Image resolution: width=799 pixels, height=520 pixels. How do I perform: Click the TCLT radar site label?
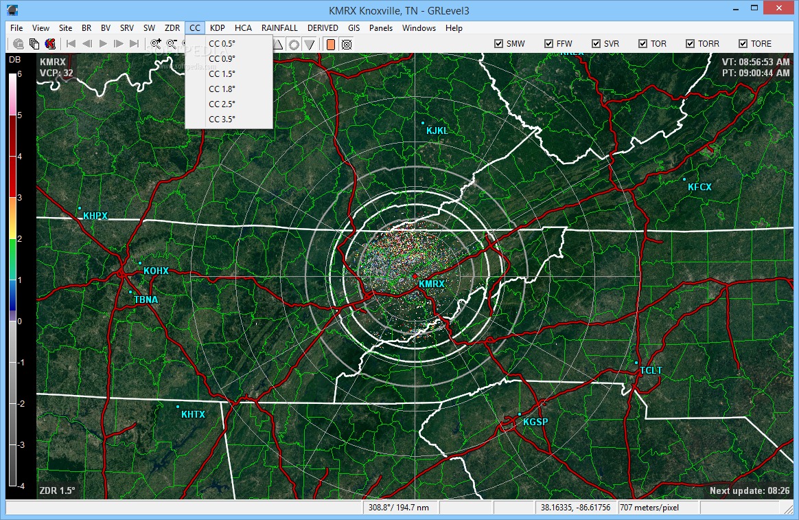tap(651, 371)
